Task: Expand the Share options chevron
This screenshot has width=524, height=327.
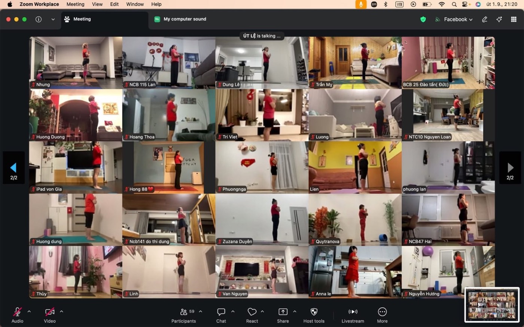Action: [295, 311]
